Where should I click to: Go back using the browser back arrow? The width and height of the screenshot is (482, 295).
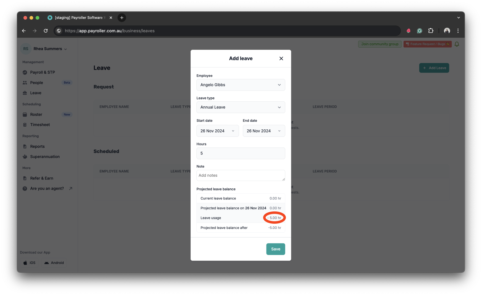pos(24,31)
